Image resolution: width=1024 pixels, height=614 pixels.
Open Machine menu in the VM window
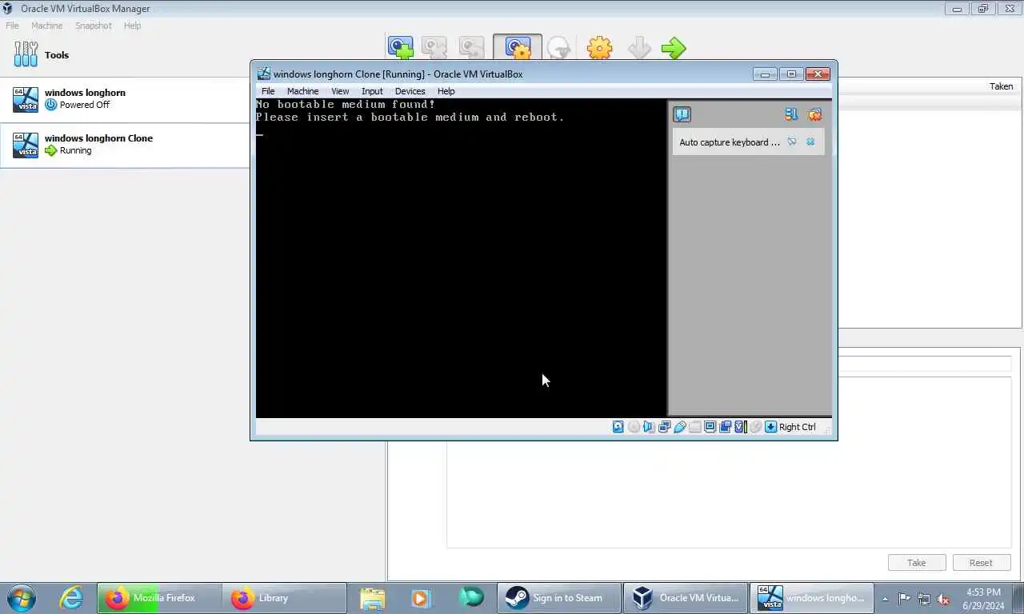tap(302, 91)
